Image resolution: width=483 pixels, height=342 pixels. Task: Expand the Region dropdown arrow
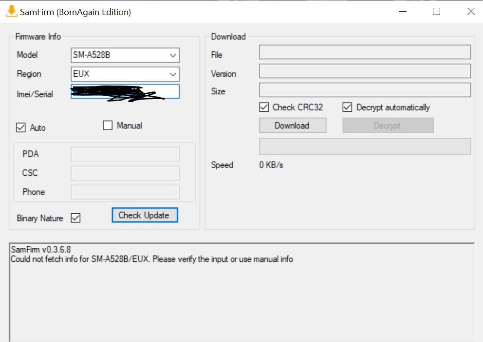173,74
